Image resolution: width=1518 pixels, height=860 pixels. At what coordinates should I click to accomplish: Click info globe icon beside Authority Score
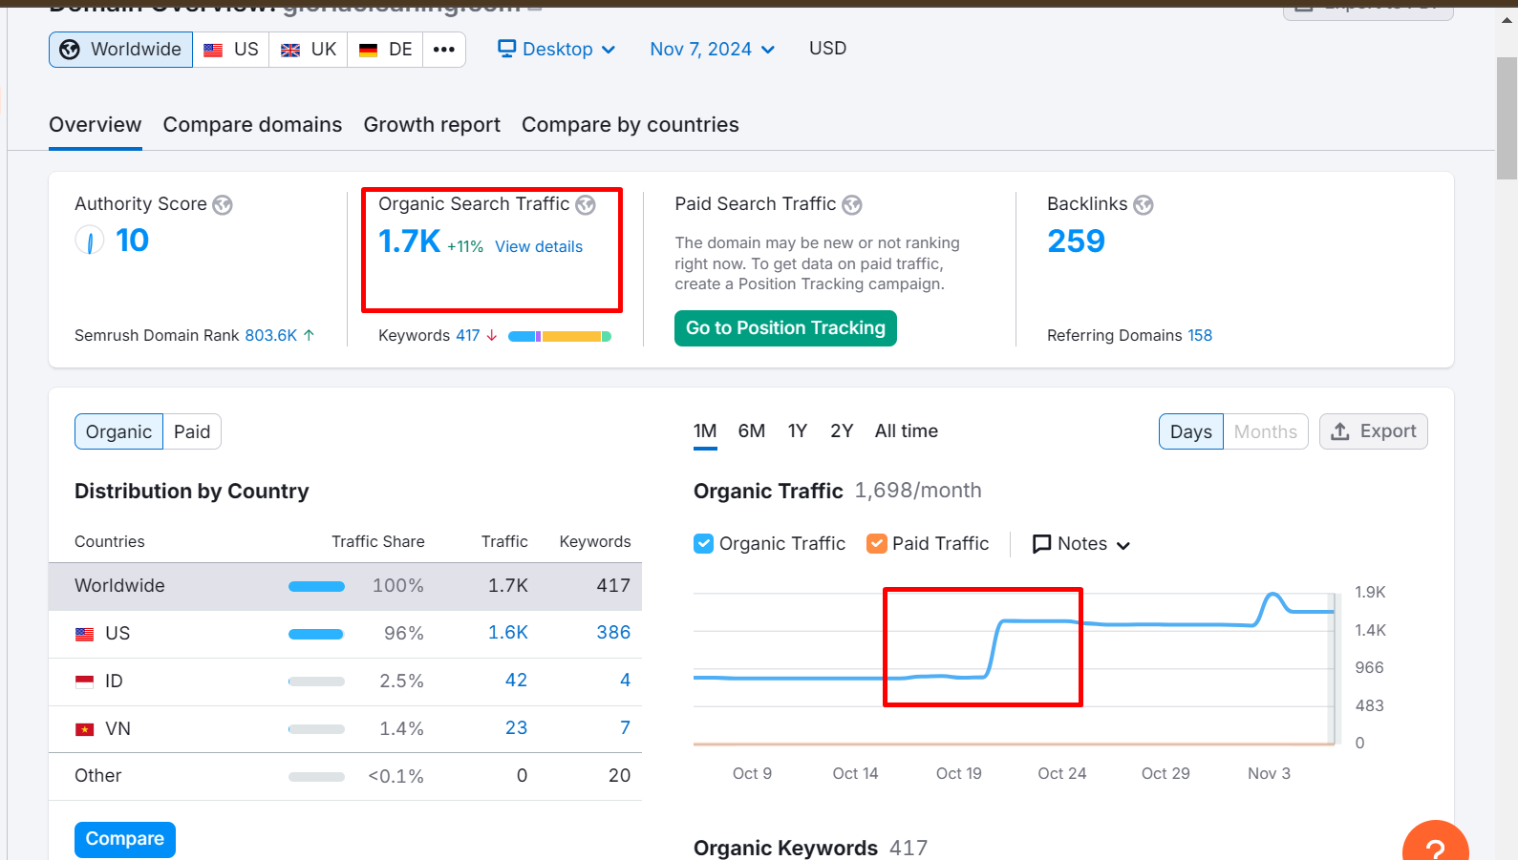click(x=223, y=205)
